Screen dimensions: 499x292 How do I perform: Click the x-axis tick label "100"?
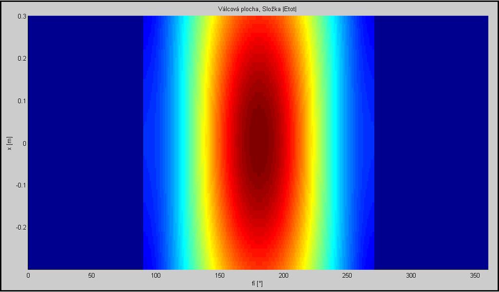155,276
